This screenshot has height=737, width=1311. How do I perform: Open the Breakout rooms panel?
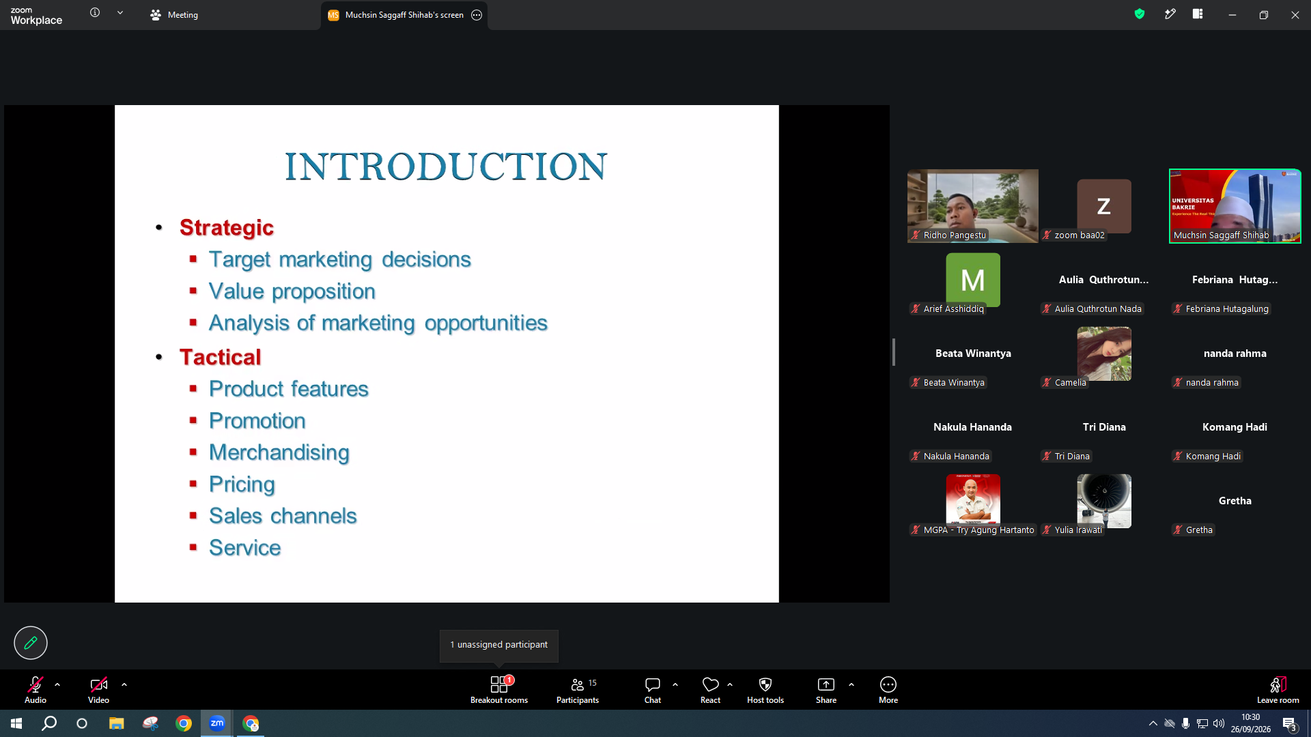tap(499, 690)
